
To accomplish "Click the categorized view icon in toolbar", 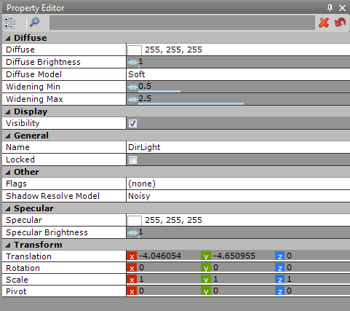I will 9,23.
